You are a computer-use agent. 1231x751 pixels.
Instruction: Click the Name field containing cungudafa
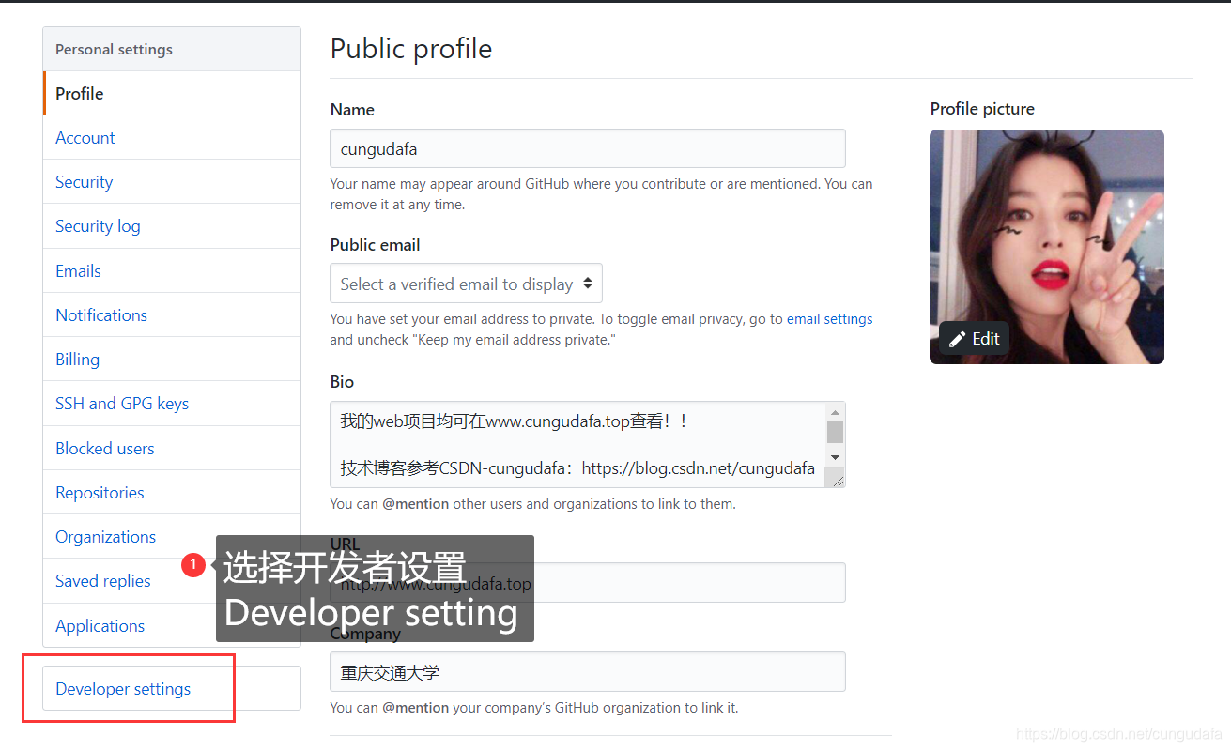[x=588, y=148]
